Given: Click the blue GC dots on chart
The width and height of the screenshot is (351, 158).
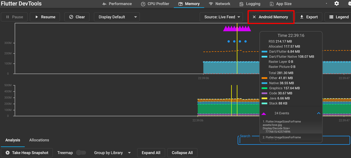Looking at the screenshot, I should coord(237,42).
